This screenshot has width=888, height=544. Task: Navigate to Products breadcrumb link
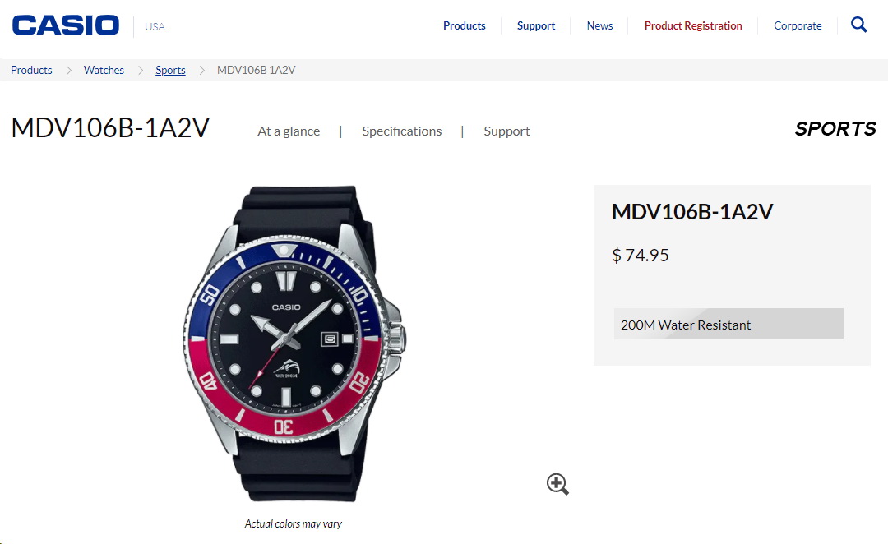(x=31, y=70)
